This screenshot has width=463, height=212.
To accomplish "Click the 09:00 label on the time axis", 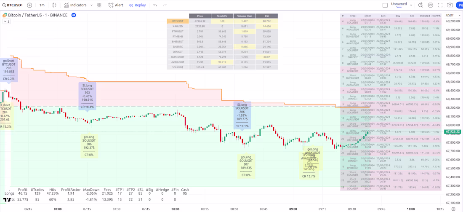I will [293, 209].
